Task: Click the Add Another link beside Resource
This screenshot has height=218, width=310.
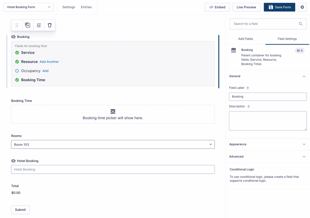Action: pyautogui.click(x=49, y=62)
